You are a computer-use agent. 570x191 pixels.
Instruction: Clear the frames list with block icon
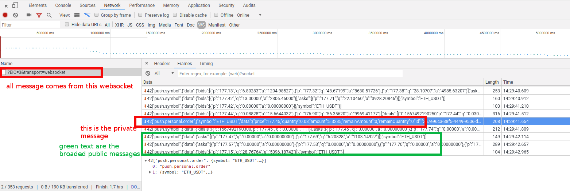point(148,73)
